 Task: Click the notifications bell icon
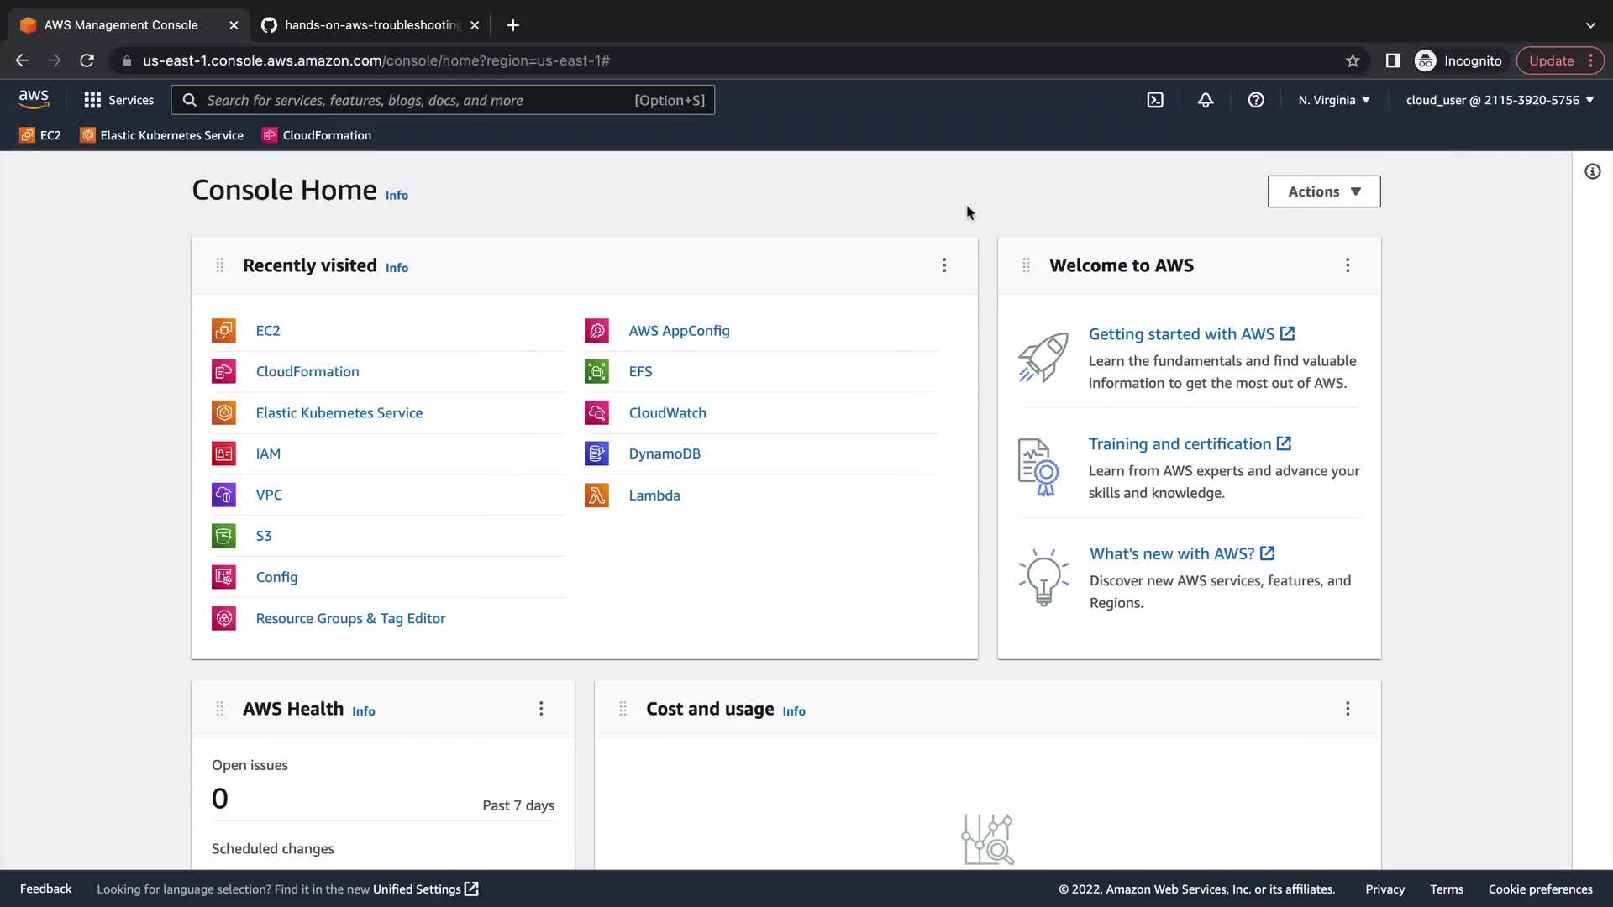[1206, 100]
